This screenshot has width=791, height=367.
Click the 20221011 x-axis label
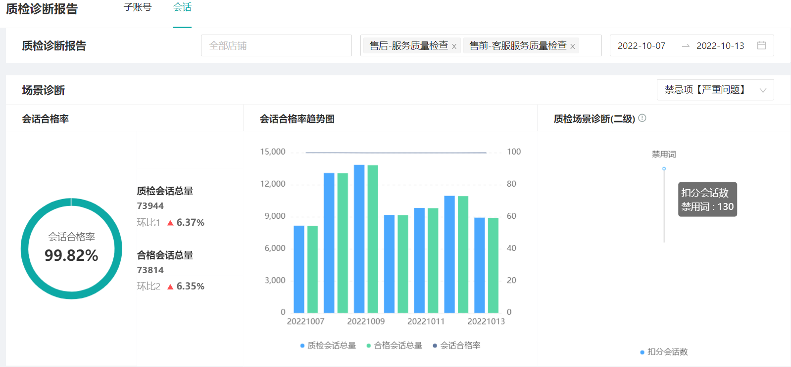pos(426,322)
